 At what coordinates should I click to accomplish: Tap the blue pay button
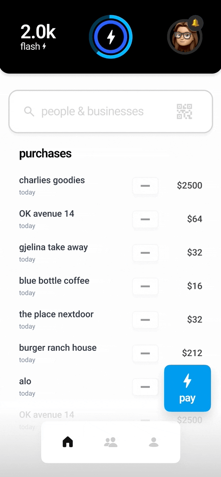(x=187, y=388)
